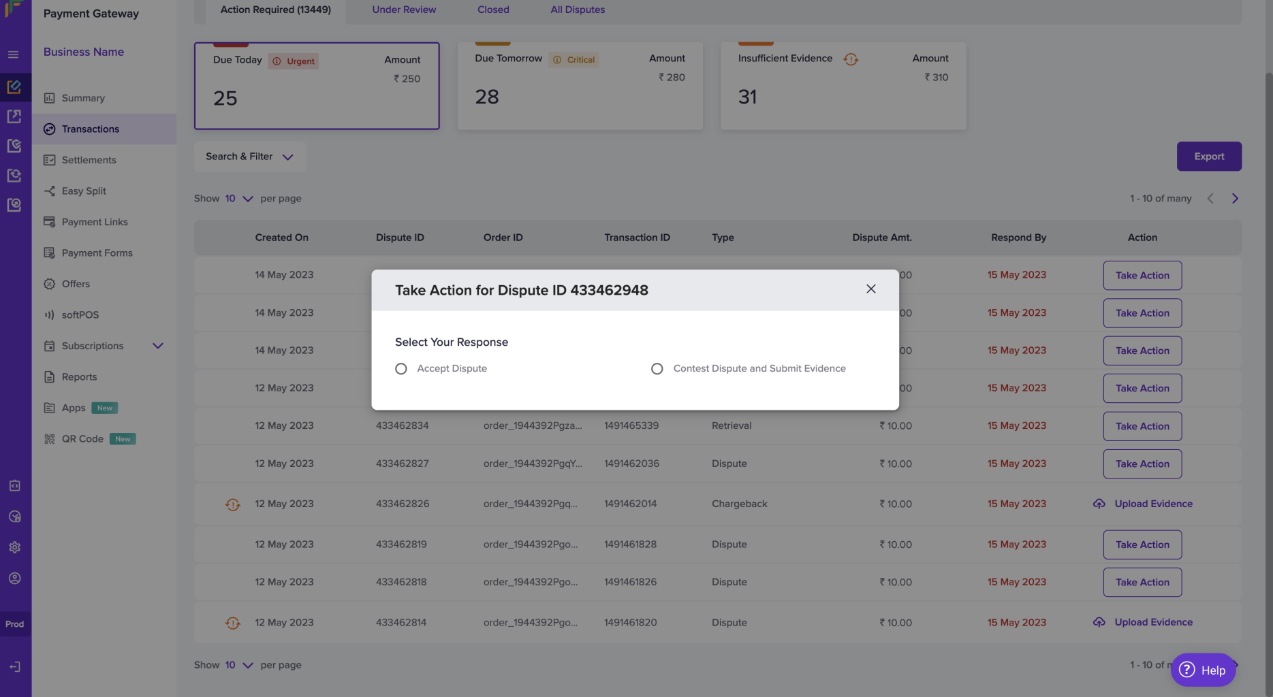Viewport: 1273px width, 697px height.
Task: Click the Business Name link
Action: [x=84, y=52]
